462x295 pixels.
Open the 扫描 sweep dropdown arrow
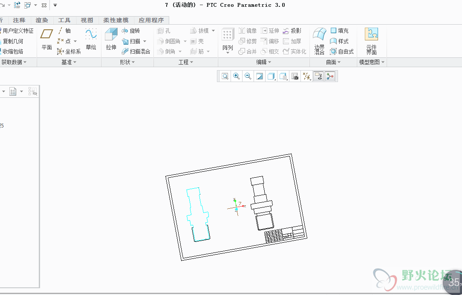(144, 41)
